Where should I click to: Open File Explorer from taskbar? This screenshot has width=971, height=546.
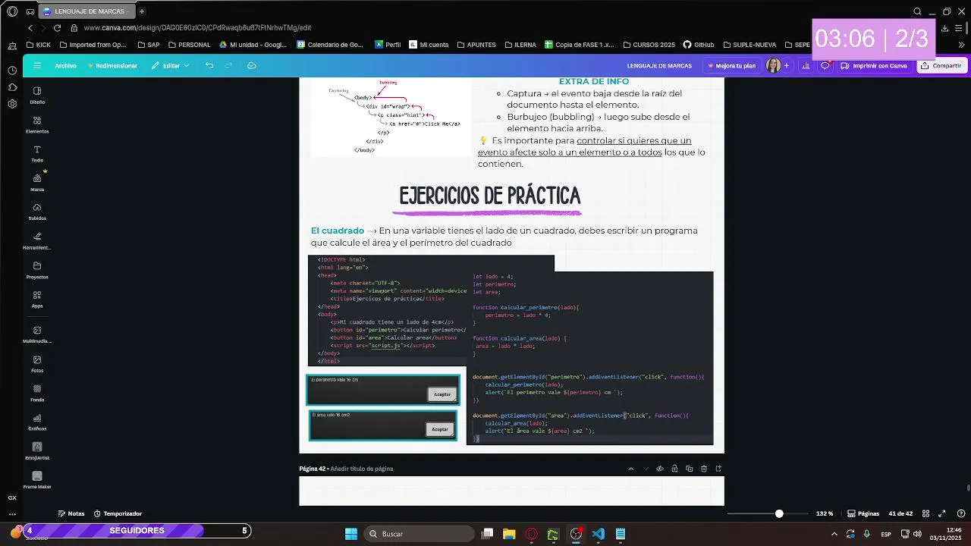tap(509, 534)
